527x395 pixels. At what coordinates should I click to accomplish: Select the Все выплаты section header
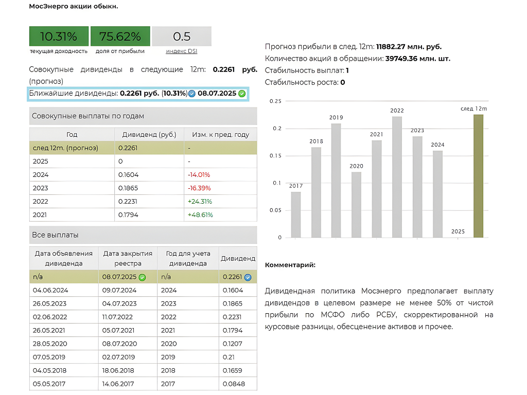tap(143, 235)
